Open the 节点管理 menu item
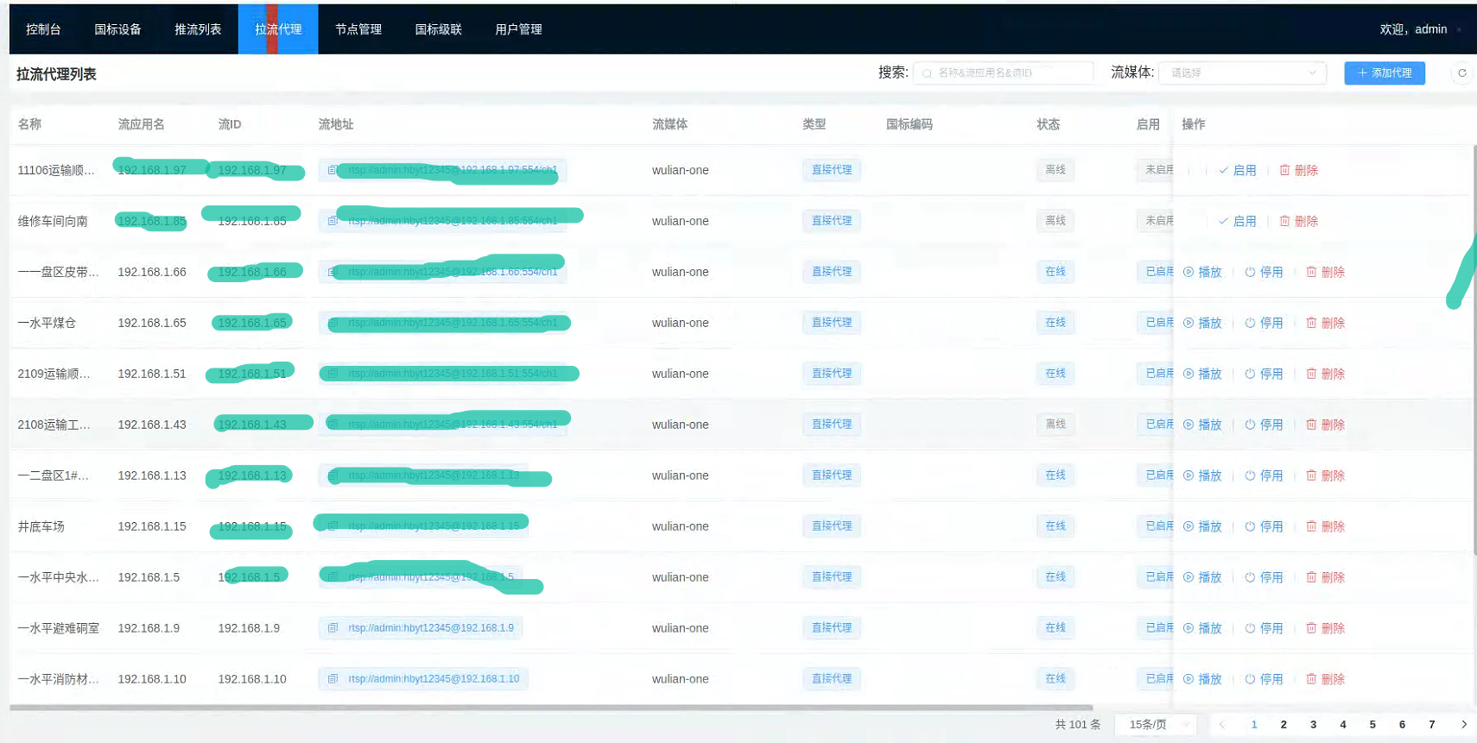This screenshot has width=1477, height=743. coord(358,29)
